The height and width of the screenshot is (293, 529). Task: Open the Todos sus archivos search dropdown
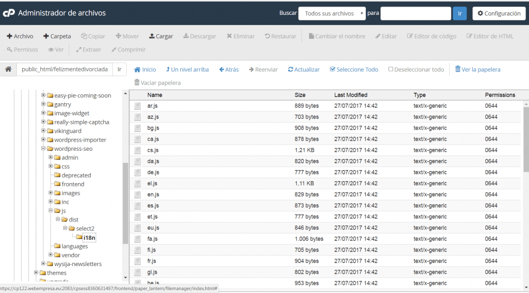332,13
